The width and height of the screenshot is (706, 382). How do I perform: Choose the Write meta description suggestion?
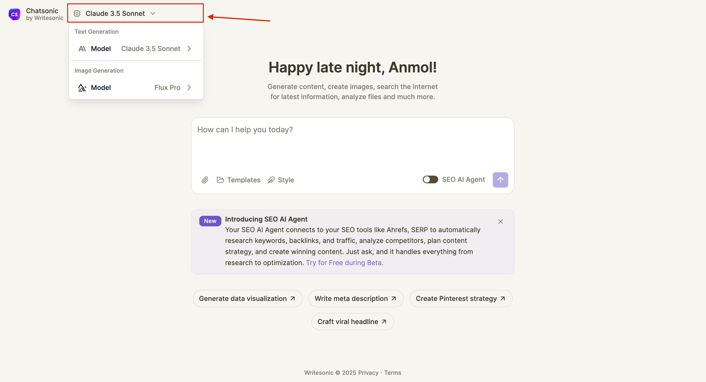[x=356, y=299]
